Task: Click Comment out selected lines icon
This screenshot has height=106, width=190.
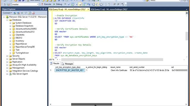Action: pos(106,4)
